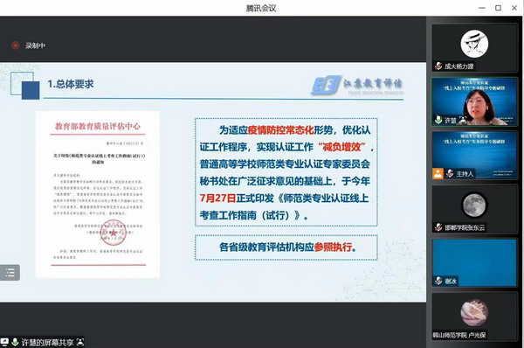Select moon avatar of 邯郸学院张东云
This screenshot has height=348, width=524.
(x=474, y=205)
